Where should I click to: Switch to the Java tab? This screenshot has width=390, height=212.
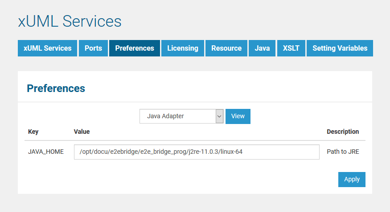[262, 48]
